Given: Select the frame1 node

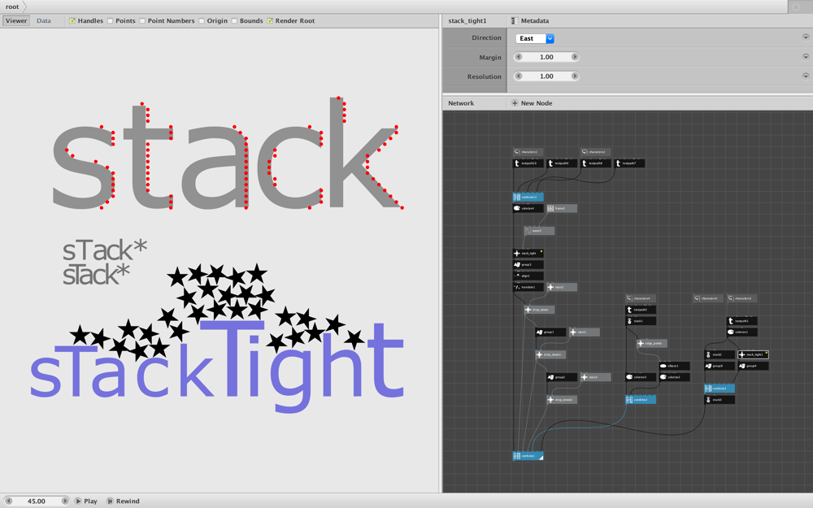Looking at the screenshot, I should (562, 208).
